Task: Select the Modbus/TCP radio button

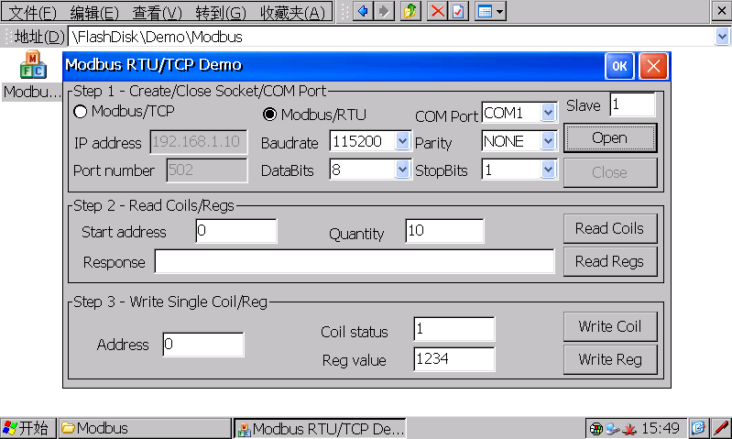Action: [80, 112]
